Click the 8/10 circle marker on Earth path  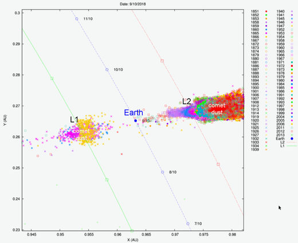pos(163,172)
